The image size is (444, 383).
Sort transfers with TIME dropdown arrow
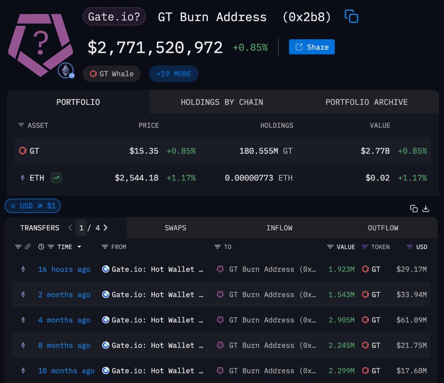tap(79, 247)
